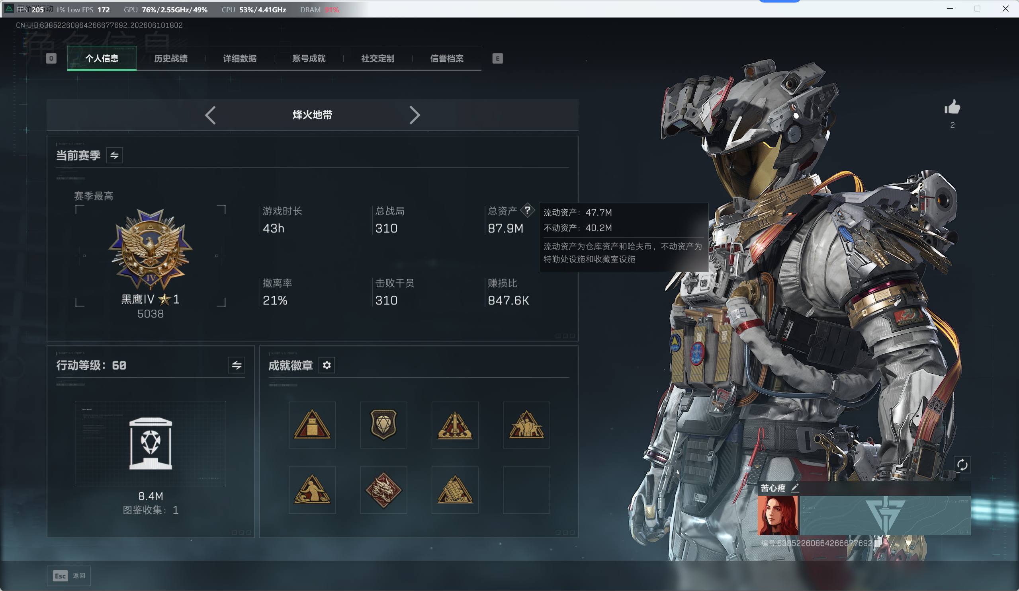This screenshot has height=591, width=1019.
Task: Switch to the 历史战绩 tab
Action: [x=171, y=58]
